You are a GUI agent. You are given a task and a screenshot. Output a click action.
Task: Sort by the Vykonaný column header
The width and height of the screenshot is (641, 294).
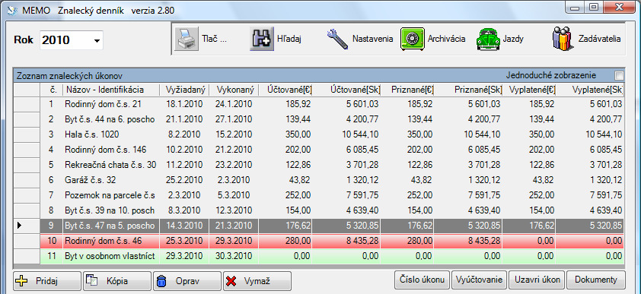[x=234, y=90]
